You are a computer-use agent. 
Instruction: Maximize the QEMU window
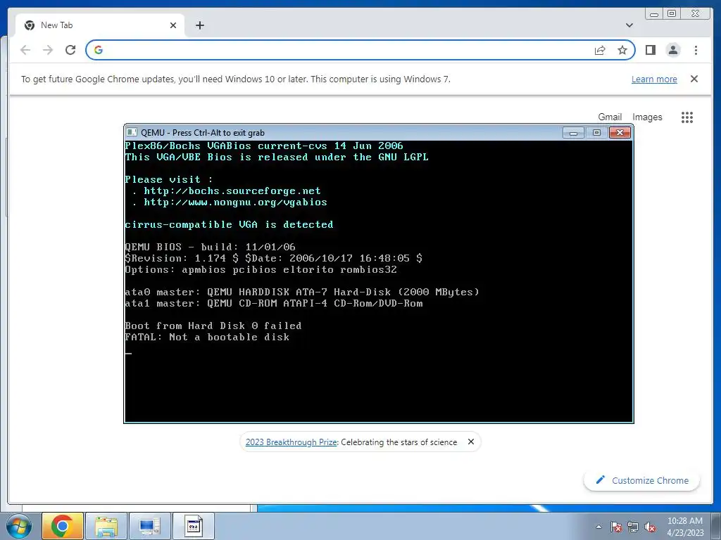pyautogui.click(x=596, y=133)
